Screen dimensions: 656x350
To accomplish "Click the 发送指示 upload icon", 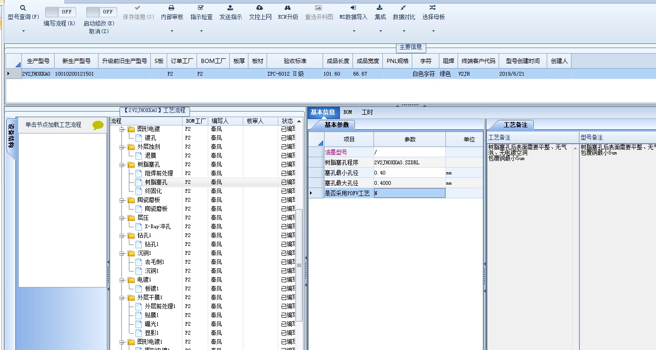I will click(x=230, y=8).
